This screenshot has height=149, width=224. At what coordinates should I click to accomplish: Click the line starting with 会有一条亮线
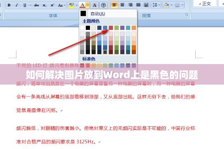click(x=106, y=97)
